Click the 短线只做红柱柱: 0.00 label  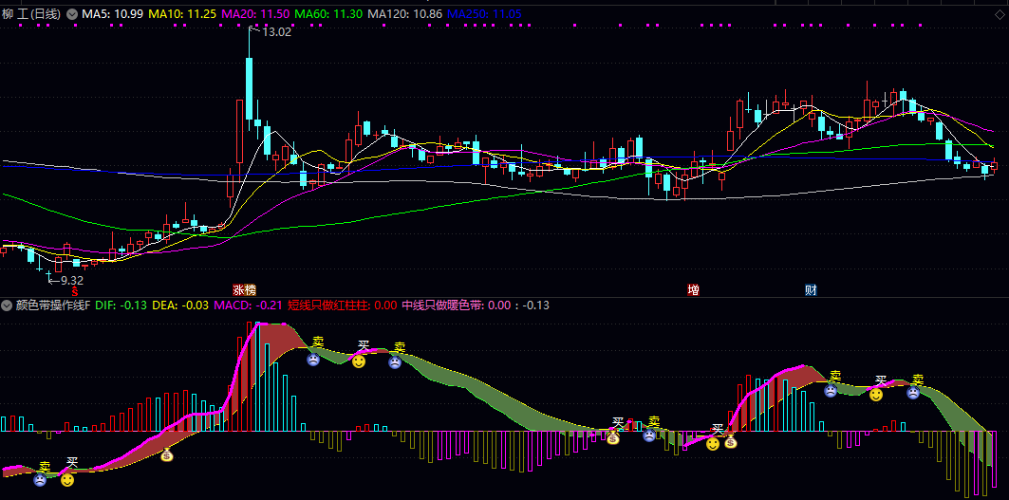pos(343,305)
